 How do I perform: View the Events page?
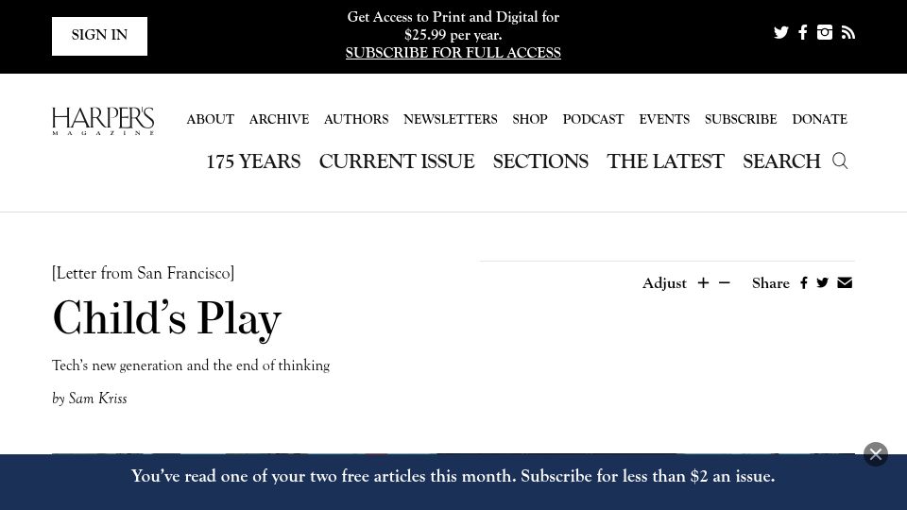pyautogui.click(x=664, y=119)
